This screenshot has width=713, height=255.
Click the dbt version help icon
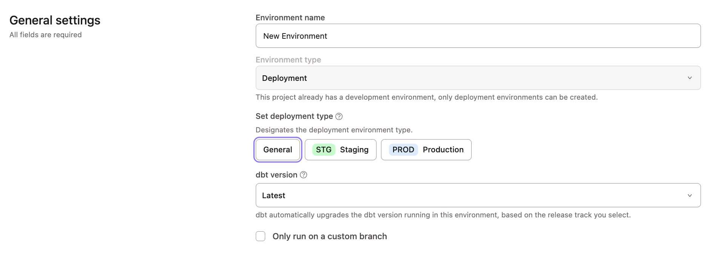[x=303, y=175]
